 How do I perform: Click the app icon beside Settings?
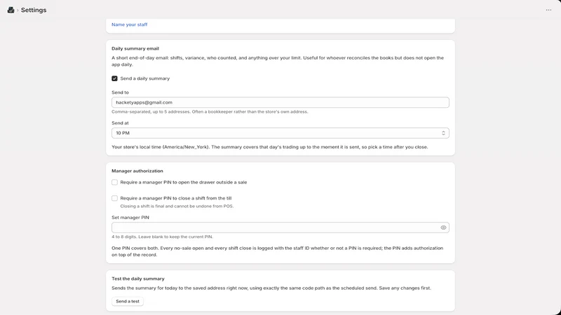(11, 10)
